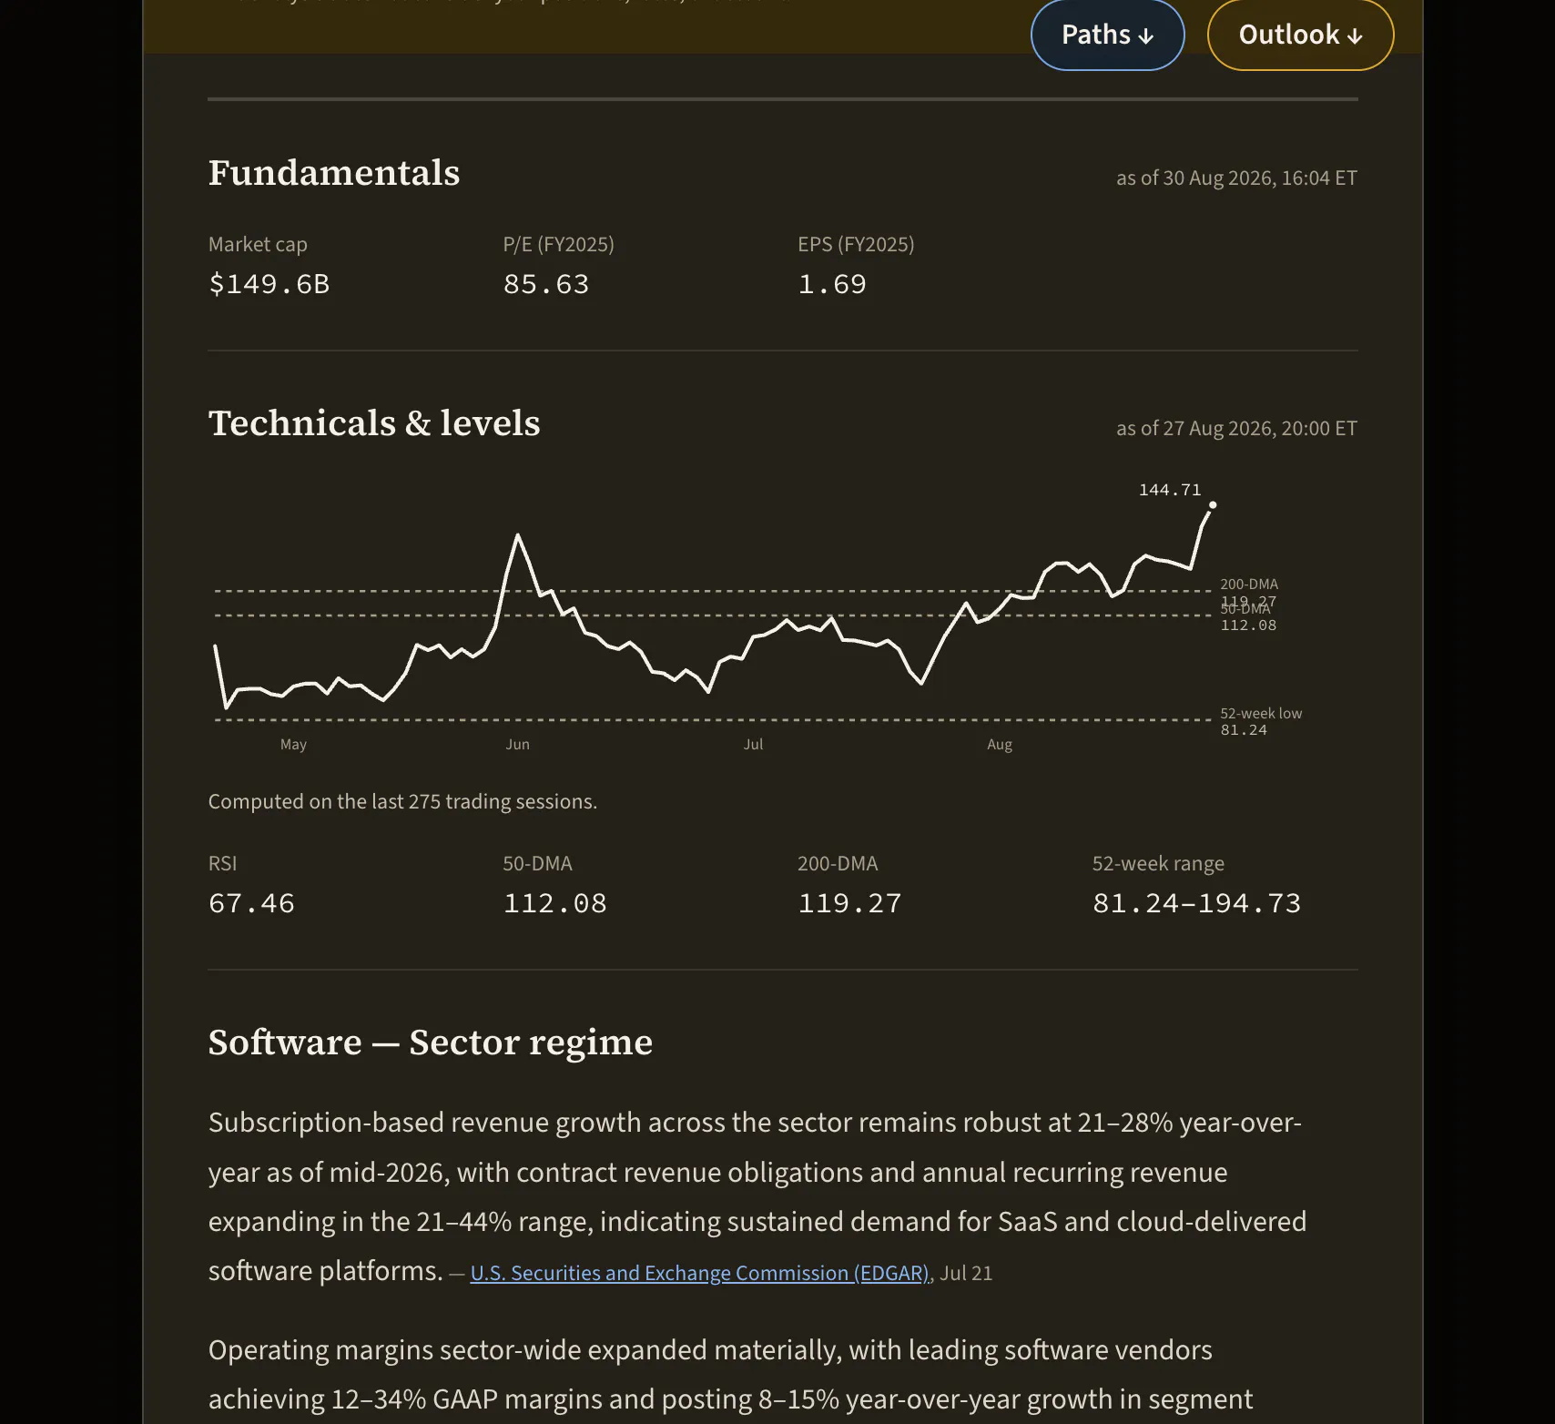Image resolution: width=1555 pixels, height=1424 pixels.
Task: Click the May label on the chart axis
Action: (x=293, y=744)
